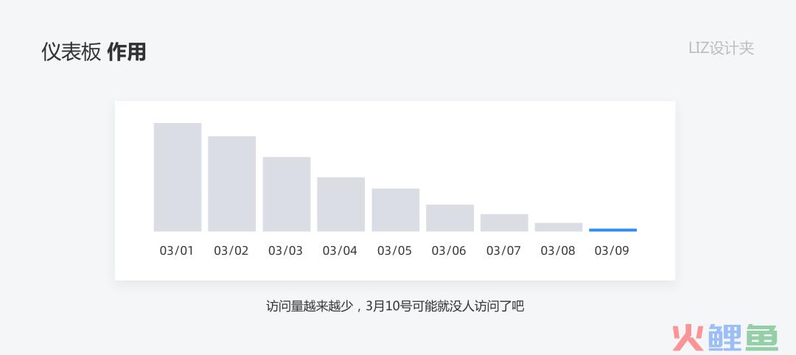Select the 03/07 date label
The width and height of the screenshot is (796, 355).
pyautogui.click(x=503, y=250)
